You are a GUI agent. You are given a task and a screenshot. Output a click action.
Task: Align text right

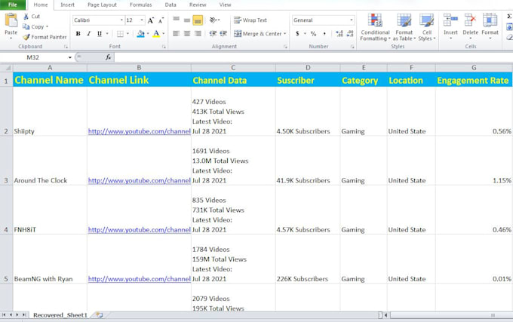tap(198, 33)
